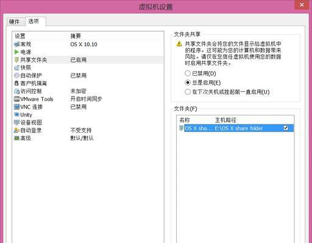Click the 摘要 column header
Screen dimensions: 312x243
pos(76,36)
